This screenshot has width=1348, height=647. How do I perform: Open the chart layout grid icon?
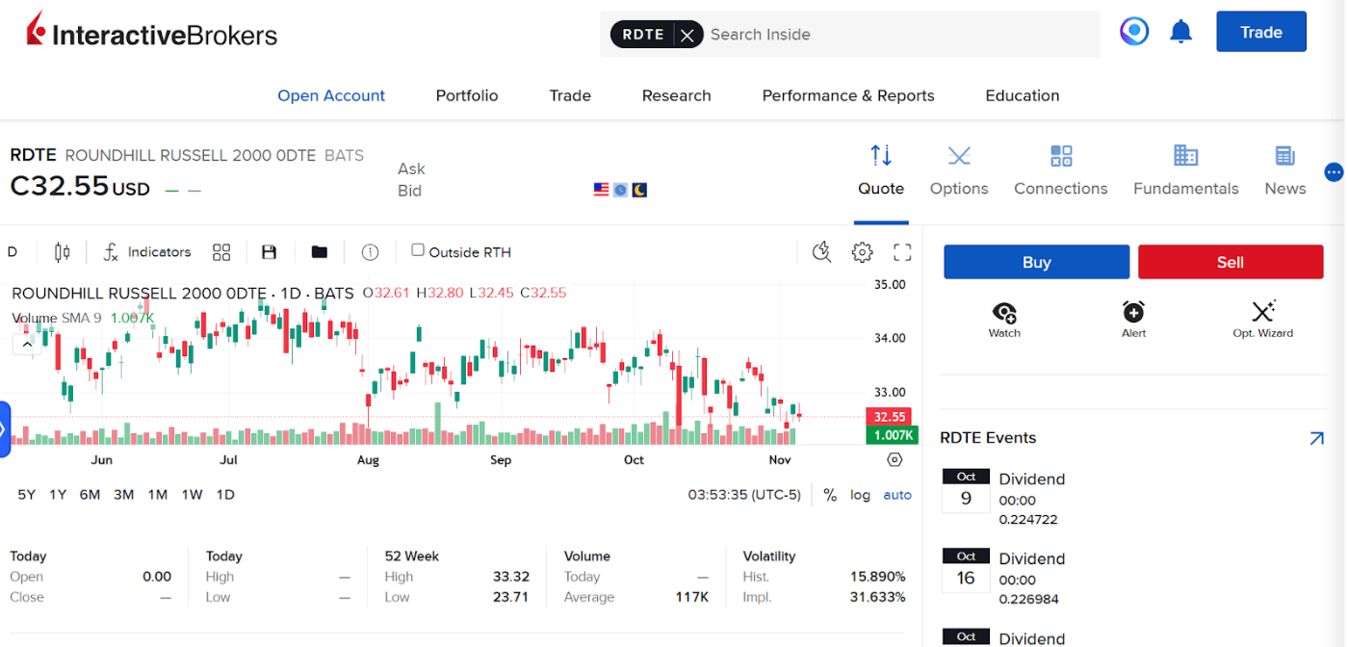click(220, 251)
